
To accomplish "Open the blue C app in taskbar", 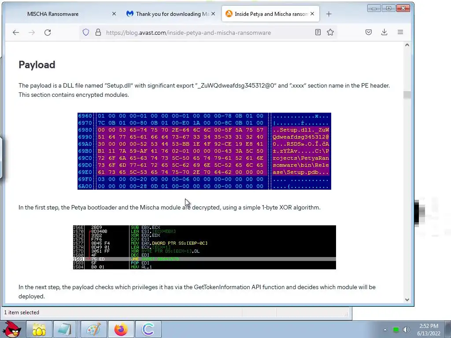I will pos(148,329).
